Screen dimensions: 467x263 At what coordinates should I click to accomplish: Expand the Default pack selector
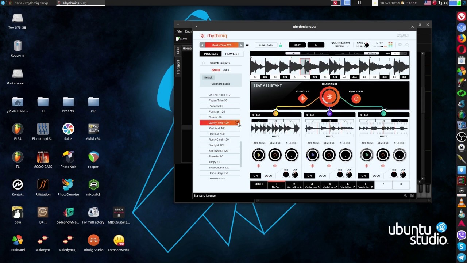click(208, 77)
